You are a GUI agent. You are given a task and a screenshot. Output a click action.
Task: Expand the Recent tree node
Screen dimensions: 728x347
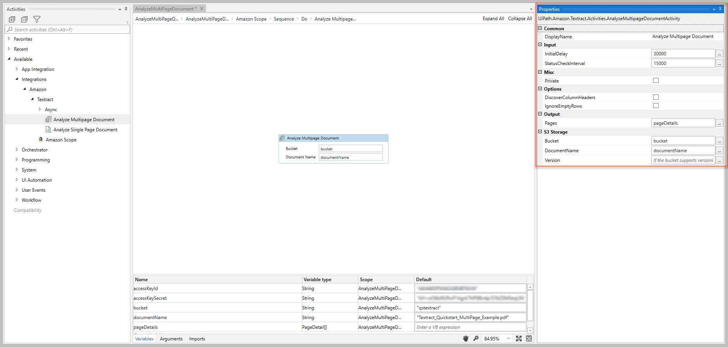pyautogui.click(x=9, y=49)
